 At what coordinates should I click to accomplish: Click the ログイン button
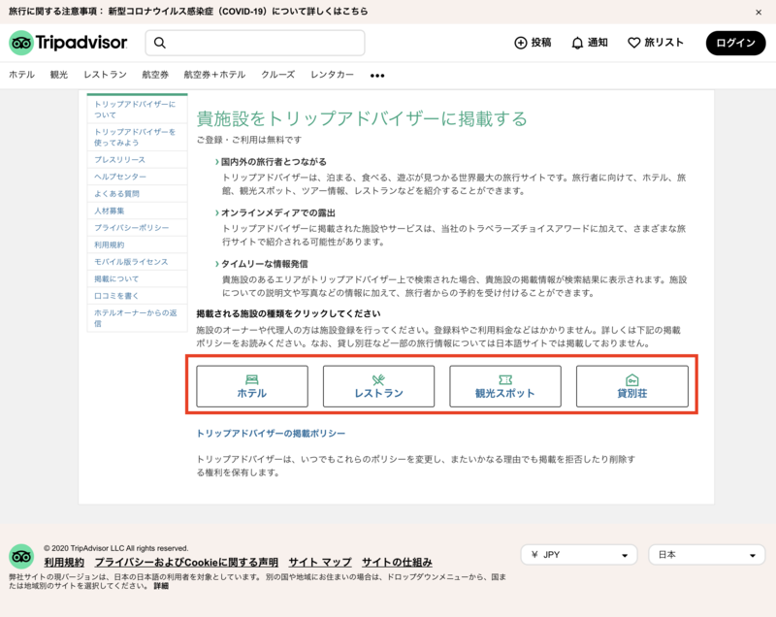[735, 43]
